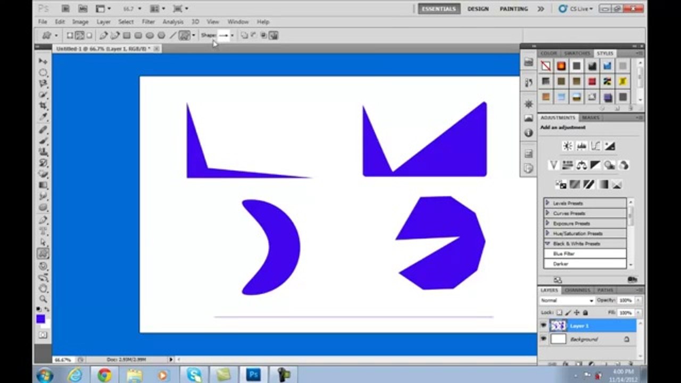This screenshot has width=681, height=383.
Task: Switch to the Channels tab
Action: click(x=577, y=290)
